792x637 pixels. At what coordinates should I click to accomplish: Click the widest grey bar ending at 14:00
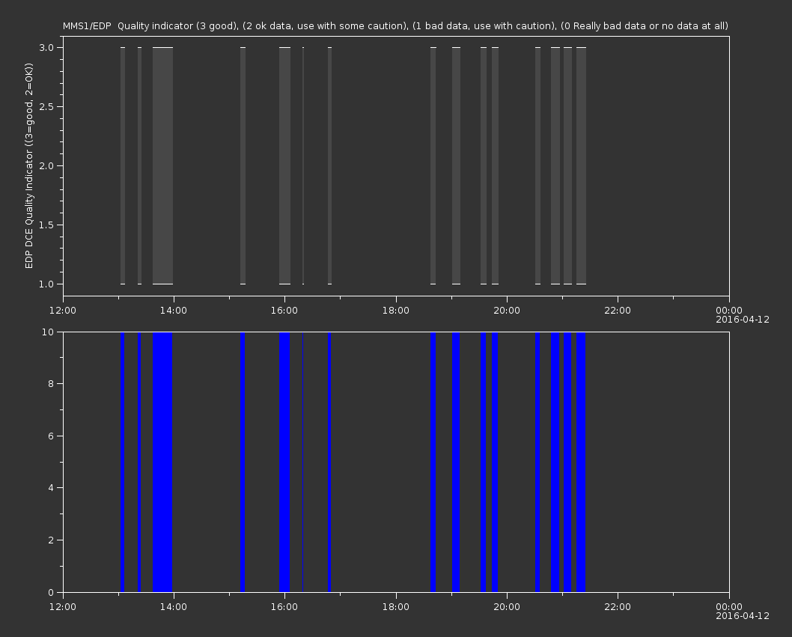162,165
